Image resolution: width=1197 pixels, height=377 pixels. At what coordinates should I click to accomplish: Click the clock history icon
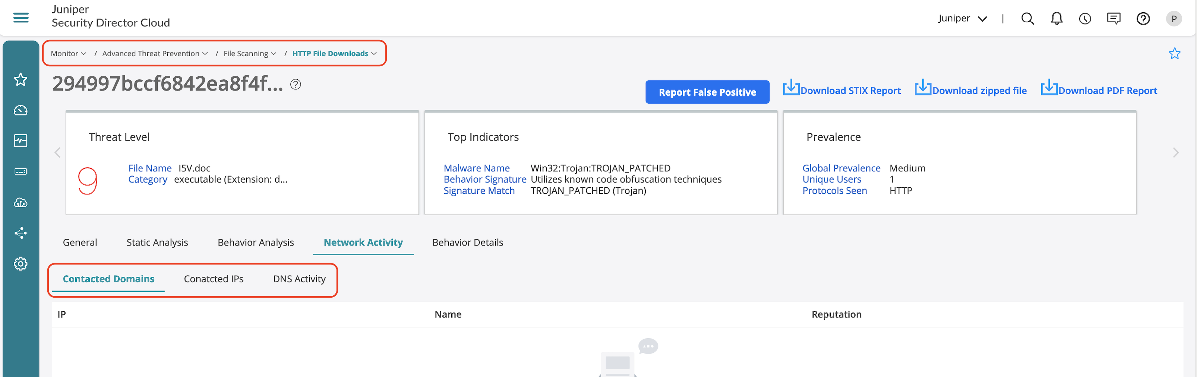[x=1084, y=19]
